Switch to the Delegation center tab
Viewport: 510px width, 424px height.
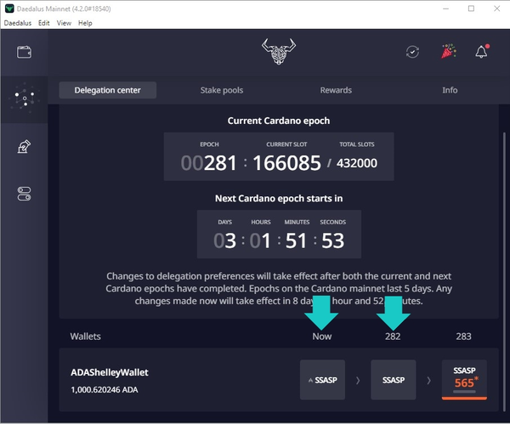click(x=108, y=90)
